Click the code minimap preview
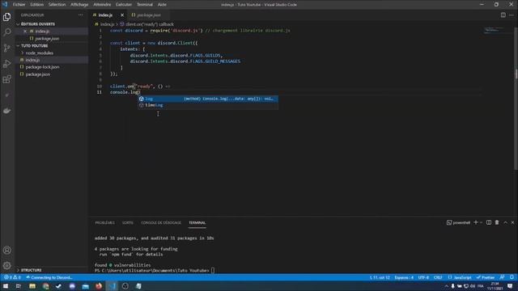 (495, 31)
